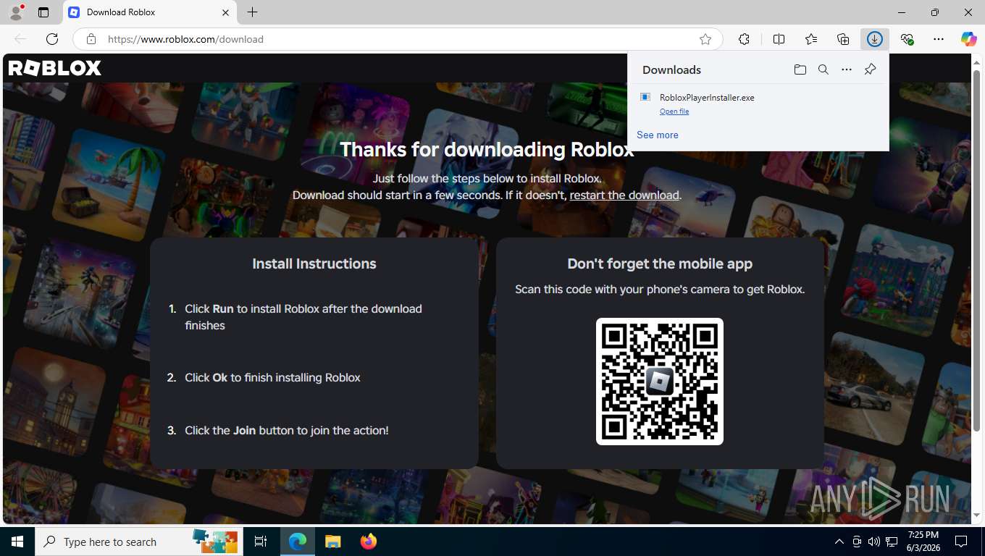Open the tab actions menu icon

pyautogui.click(x=43, y=12)
